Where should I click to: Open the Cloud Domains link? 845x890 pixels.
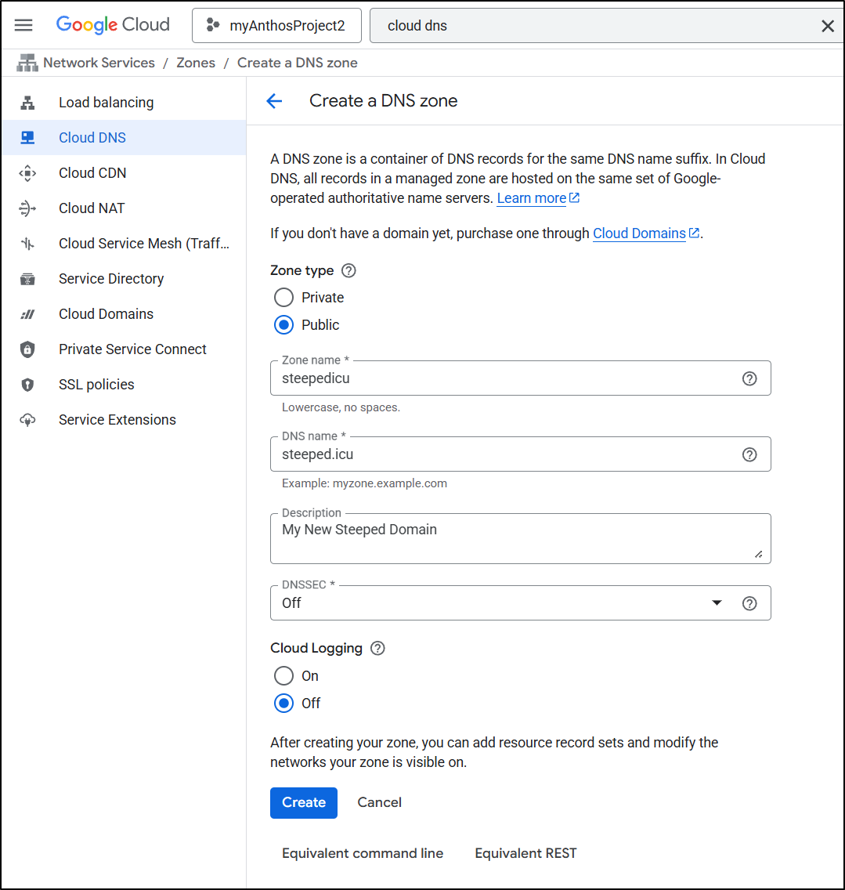click(x=639, y=233)
